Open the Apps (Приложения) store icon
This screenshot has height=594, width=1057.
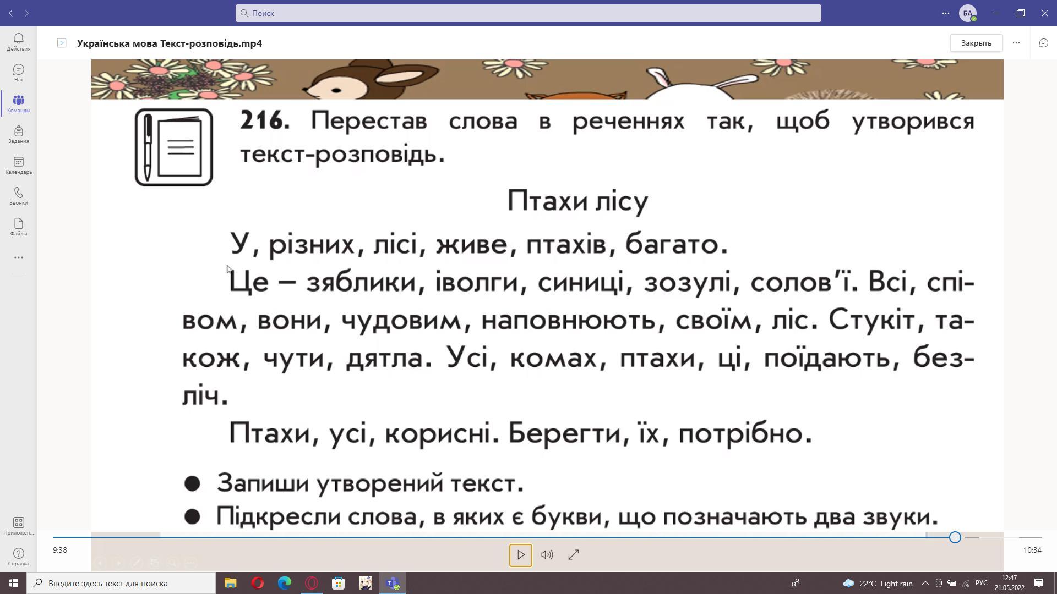[19, 526]
